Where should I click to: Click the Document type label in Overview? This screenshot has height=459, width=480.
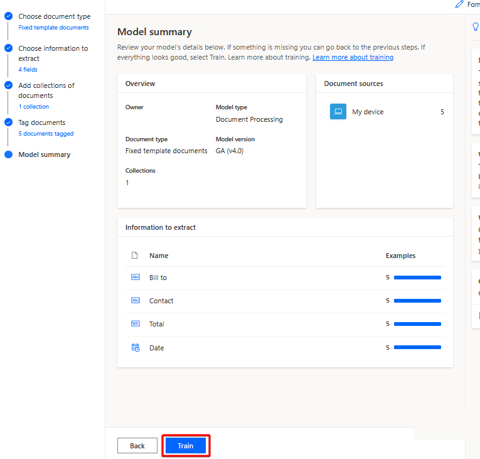(x=146, y=139)
